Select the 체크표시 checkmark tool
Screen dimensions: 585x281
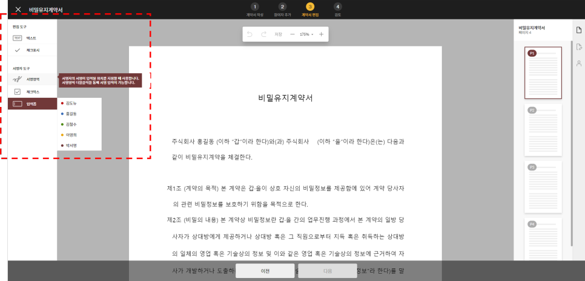[x=33, y=50]
